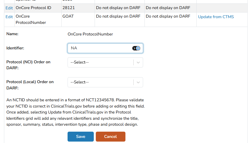Select the 28121 identifier cell
The image size is (250, 143).
point(78,8)
